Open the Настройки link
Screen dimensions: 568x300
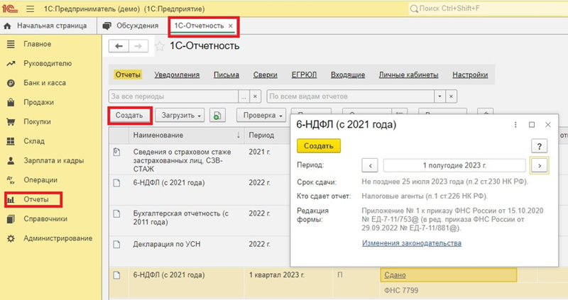pyautogui.click(x=470, y=75)
